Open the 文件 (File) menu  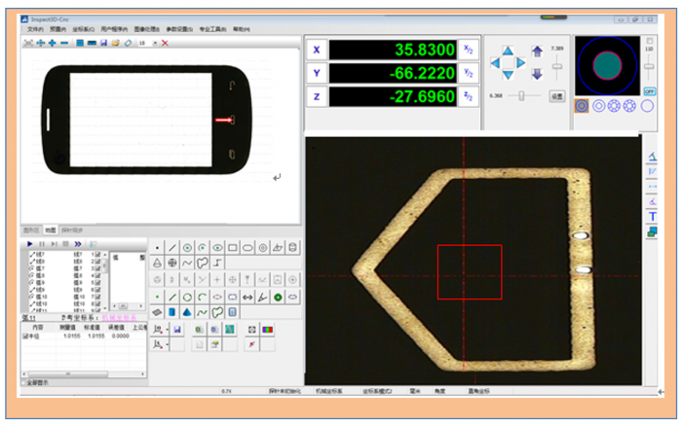35,29
